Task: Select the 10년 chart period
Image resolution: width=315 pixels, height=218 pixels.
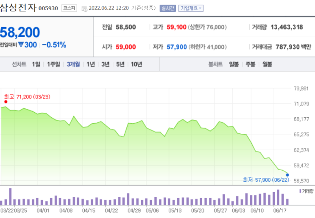Action: pyautogui.click(x=137, y=64)
